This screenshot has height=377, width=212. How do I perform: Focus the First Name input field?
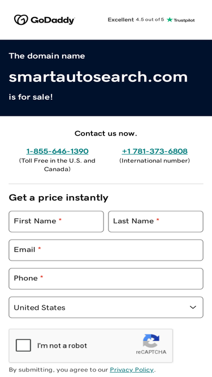click(x=56, y=222)
